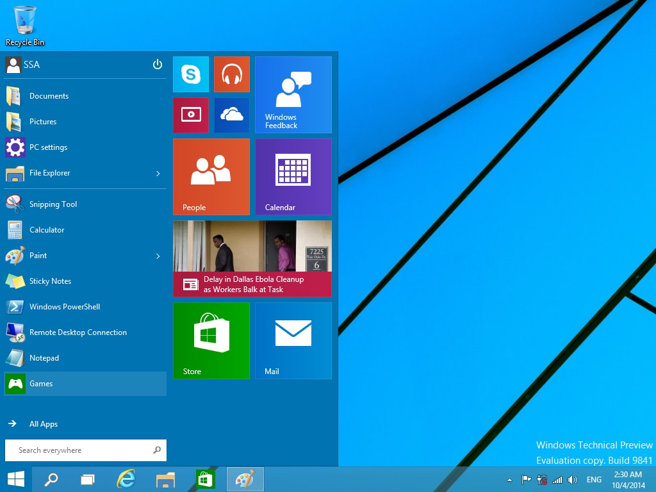Open Documents from the Start menu
The width and height of the screenshot is (656, 492).
(x=85, y=96)
